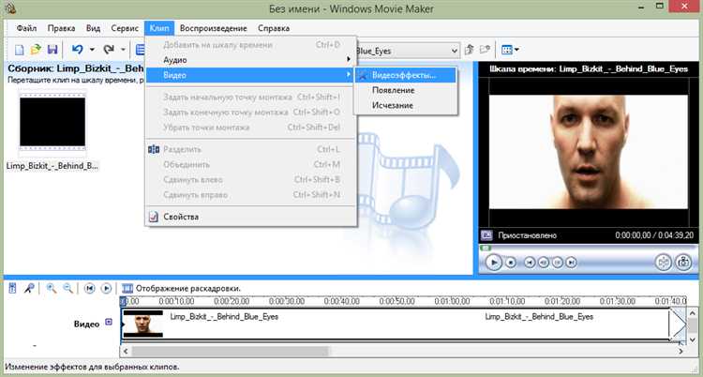Image resolution: width=703 pixels, height=377 pixels.
Task: Click the preview seek bar handle
Action: click(486, 248)
